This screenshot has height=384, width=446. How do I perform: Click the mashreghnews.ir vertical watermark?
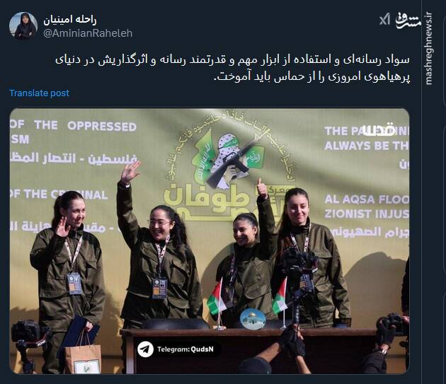pyautogui.click(x=428, y=49)
